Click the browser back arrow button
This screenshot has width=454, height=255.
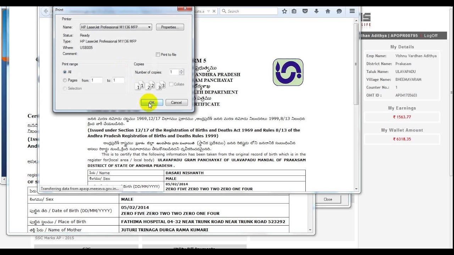[46, 11]
